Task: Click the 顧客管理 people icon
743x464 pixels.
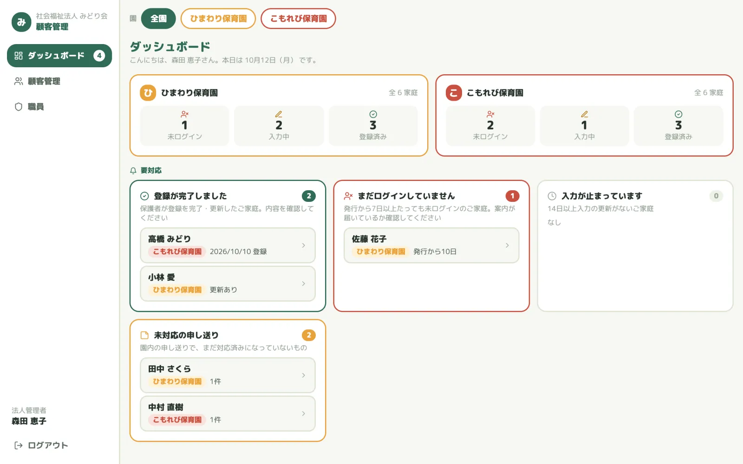Action: click(x=19, y=81)
